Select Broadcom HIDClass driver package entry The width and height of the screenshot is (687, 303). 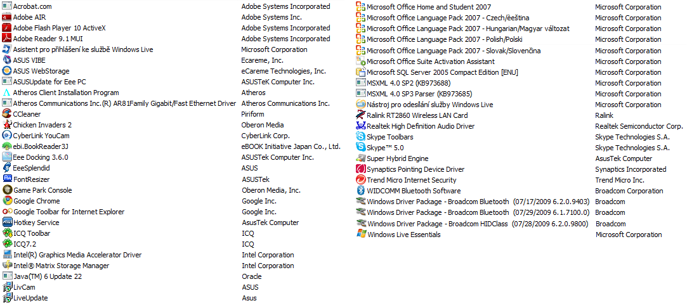478,224
